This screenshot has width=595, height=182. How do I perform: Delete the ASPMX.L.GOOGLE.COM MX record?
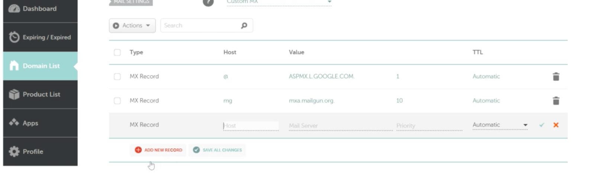pos(556,77)
